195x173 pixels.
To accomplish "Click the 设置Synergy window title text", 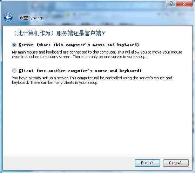I will [32, 18].
